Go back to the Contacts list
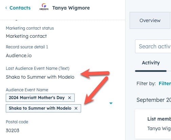 pyautogui.click(x=20, y=8)
